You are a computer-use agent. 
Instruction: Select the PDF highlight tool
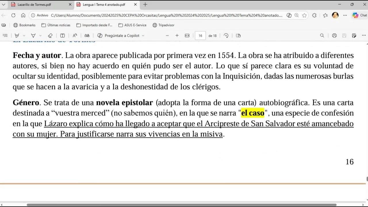(17, 36)
